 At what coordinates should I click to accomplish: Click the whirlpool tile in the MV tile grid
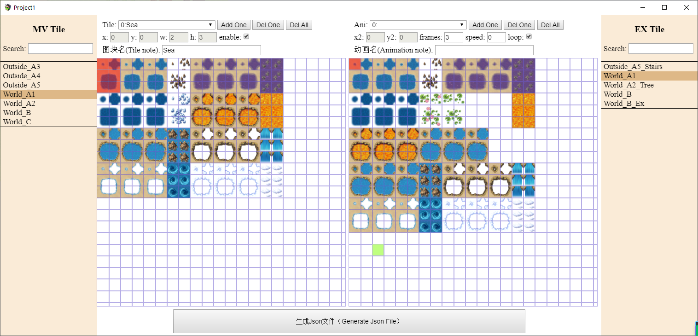click(x=179, y=180)
